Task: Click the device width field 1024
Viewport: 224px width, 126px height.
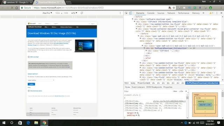Action: [57, 13]
